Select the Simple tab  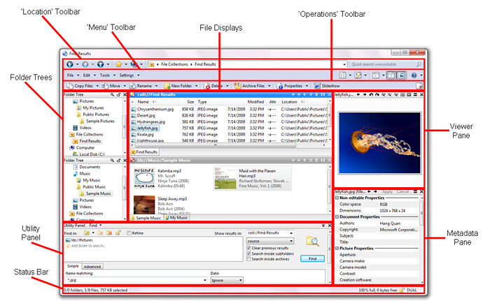(73, 266)
